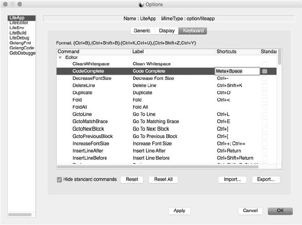
Task: Click the Ctrl+E shortcut cell
Action: 224,122
